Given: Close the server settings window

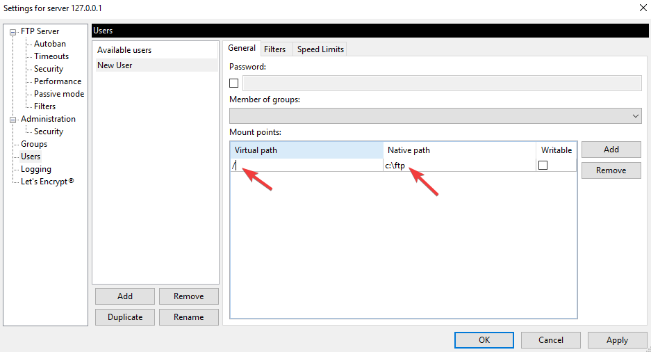Looking at the screenshot, I should click(x=643, y=8).
